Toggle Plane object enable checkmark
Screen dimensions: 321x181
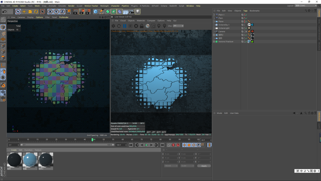pyautogui.click(x=246, y=21)
